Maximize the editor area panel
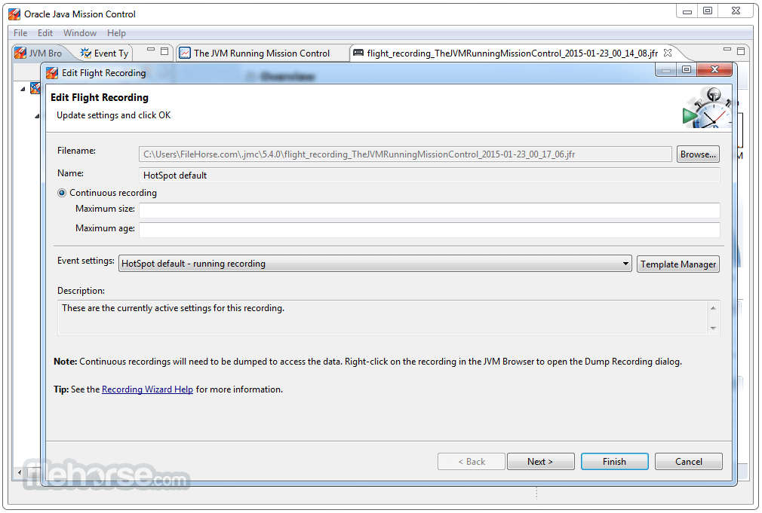 click(x=741, y=51)
